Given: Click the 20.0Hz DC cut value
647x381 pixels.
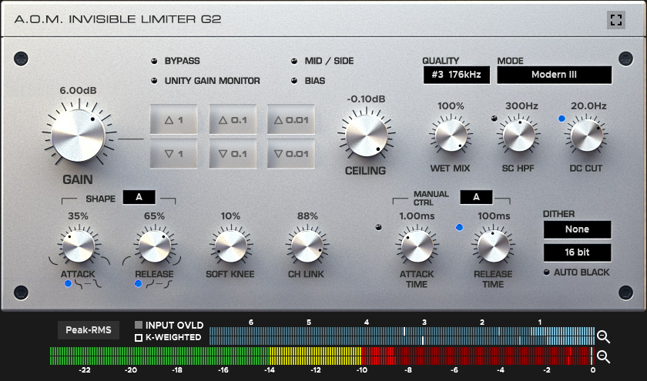Looking at the screenshot, I should coord(588,106).
